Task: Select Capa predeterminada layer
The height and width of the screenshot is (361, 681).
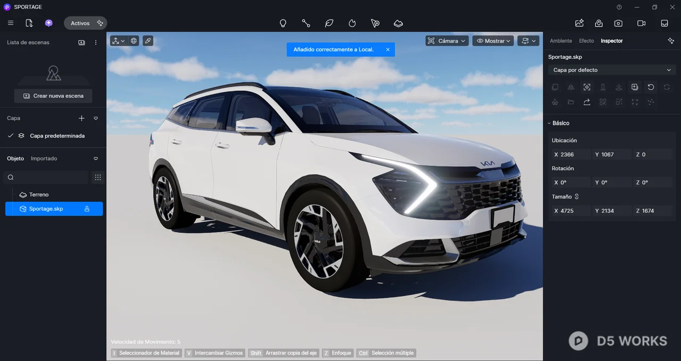Action: click(x=57, y=136)
